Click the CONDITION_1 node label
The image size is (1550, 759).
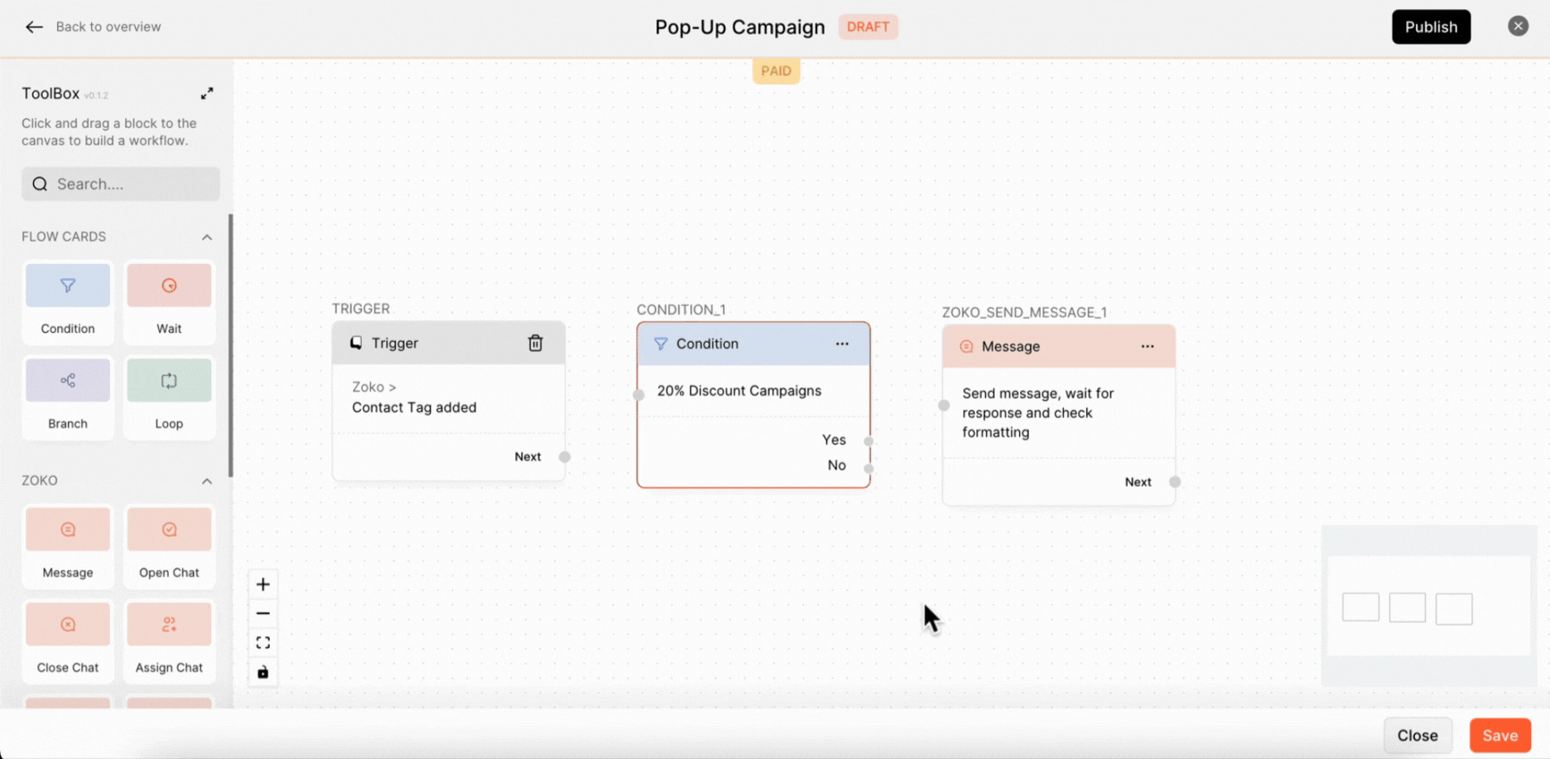click(681, 310)
